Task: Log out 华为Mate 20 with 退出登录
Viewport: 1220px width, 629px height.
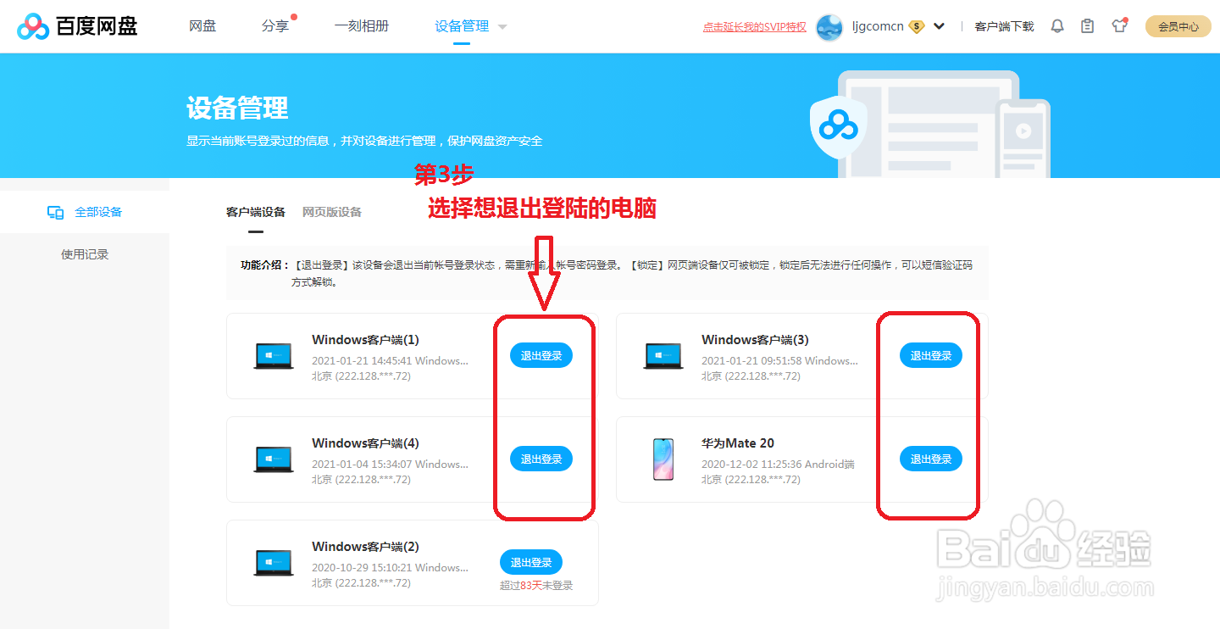Action: (931, 459)
